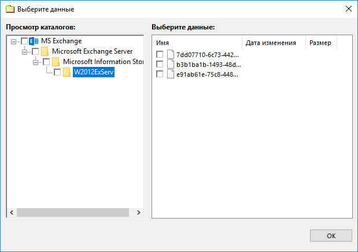
Task: Check the e91ab61e-75c8-448 file checkbox
Action: (160, 74)
